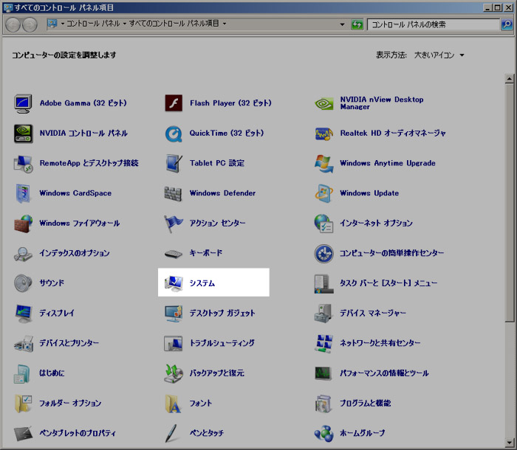This screenshot has width=517, height=450.
Task: Open インターネット オプション globe icon
Action: (323, 224)
